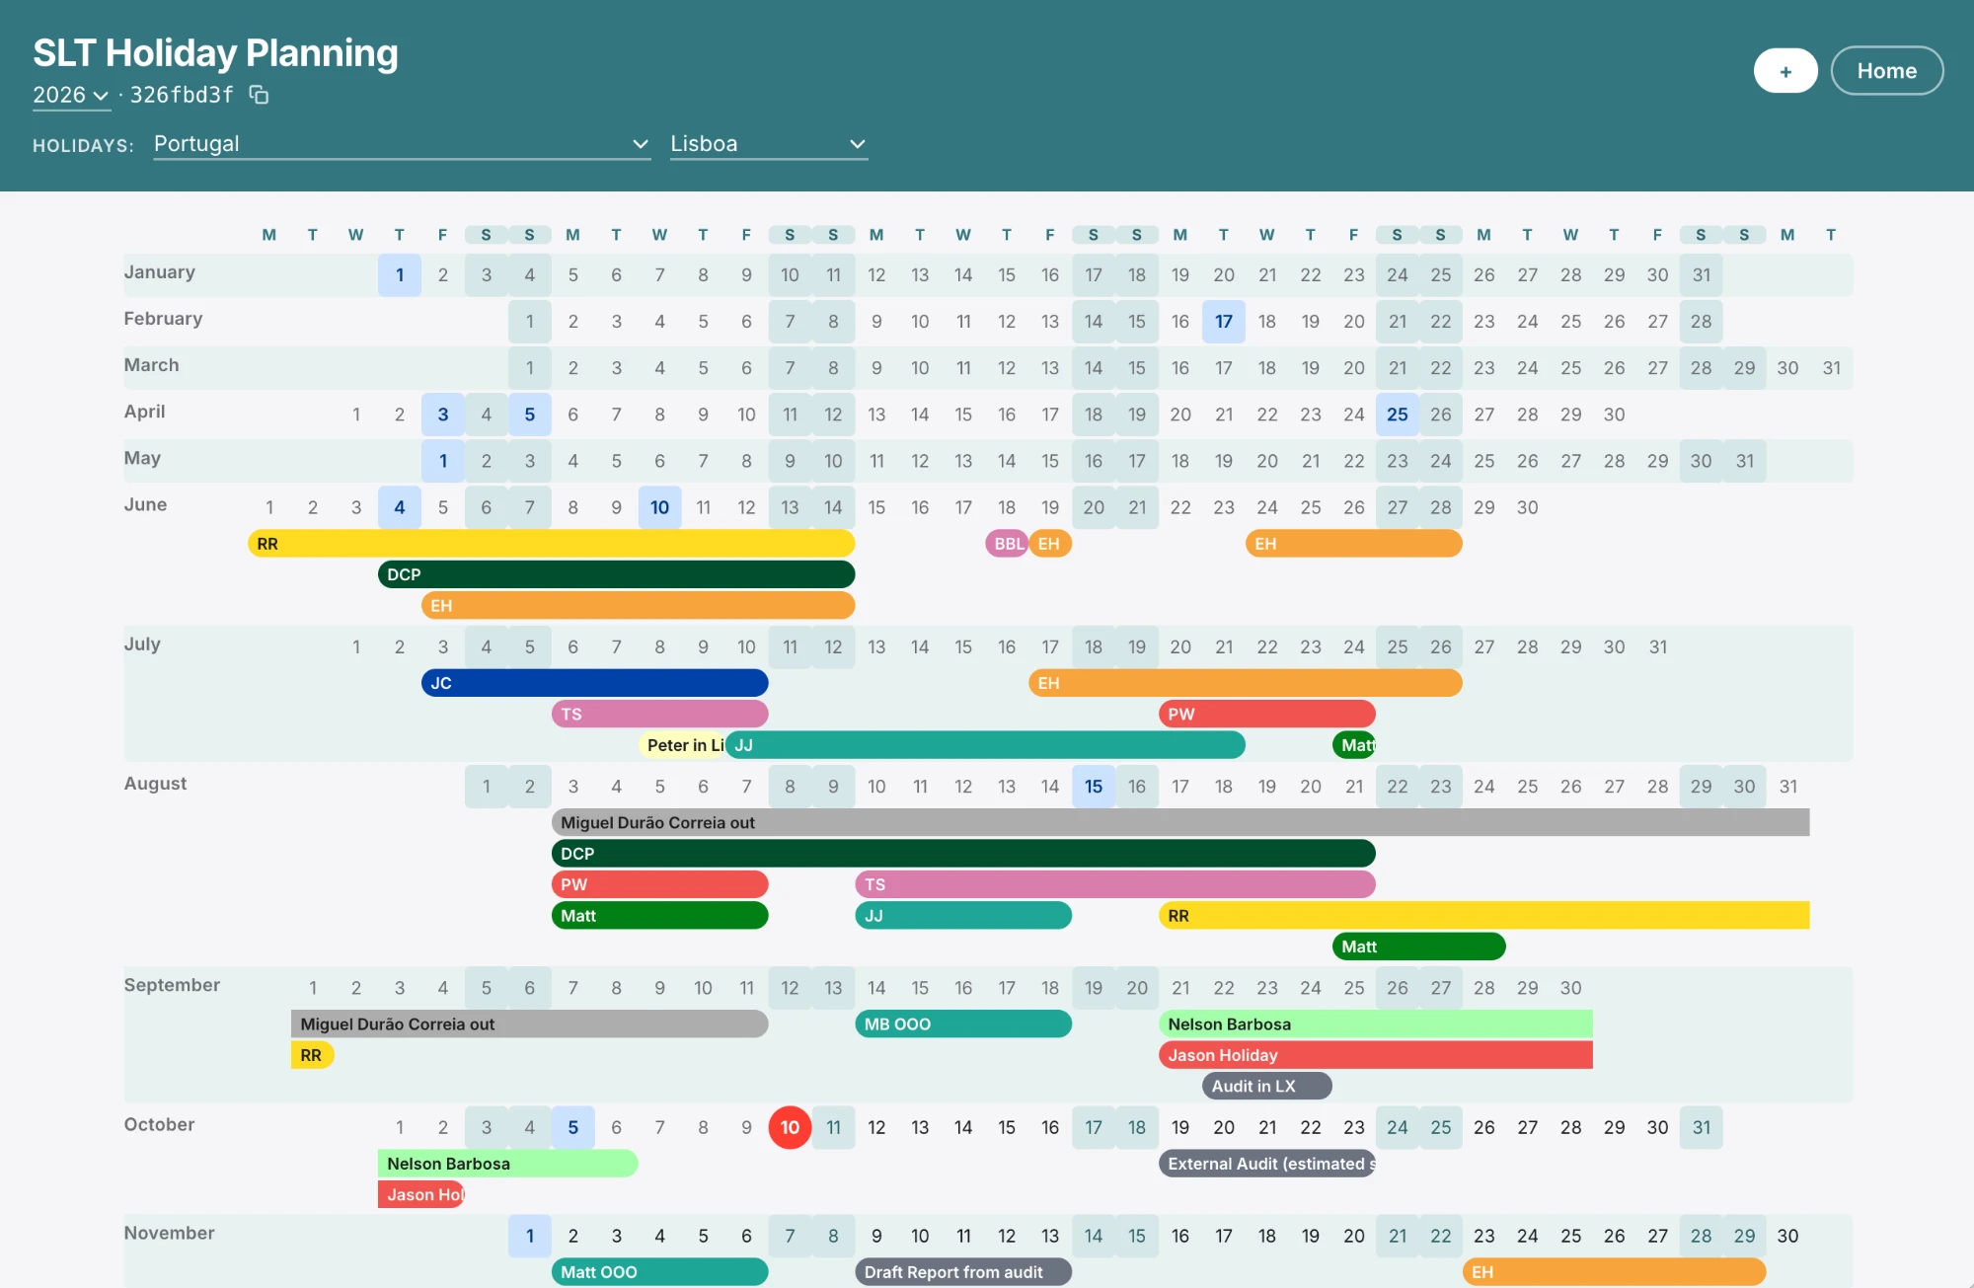Select the Matt green bar under RR in August

[x=1418, y=947]
